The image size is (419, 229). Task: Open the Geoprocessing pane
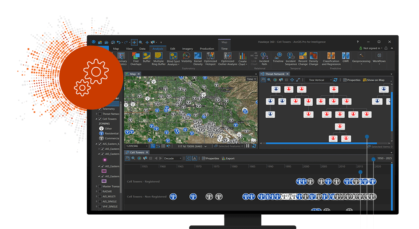tap(361, 59)
